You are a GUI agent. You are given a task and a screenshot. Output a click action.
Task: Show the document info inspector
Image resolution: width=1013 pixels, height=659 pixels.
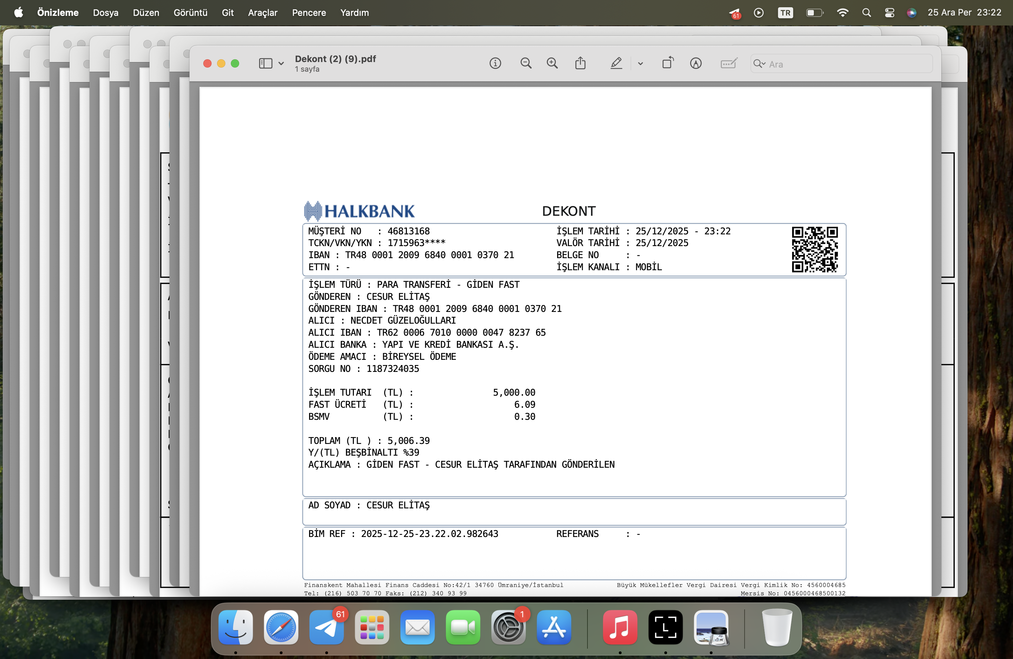pos(495,63)
